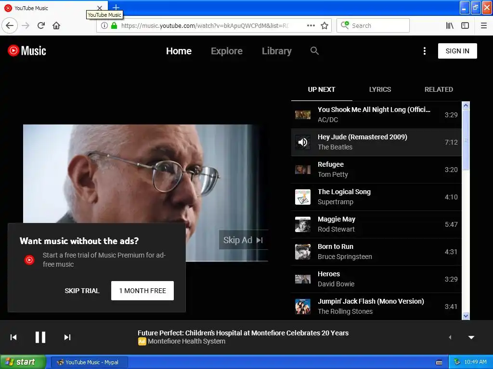Click the left triangle in the player bar
This screenshot has height=369, width=493.
[450, 337]
